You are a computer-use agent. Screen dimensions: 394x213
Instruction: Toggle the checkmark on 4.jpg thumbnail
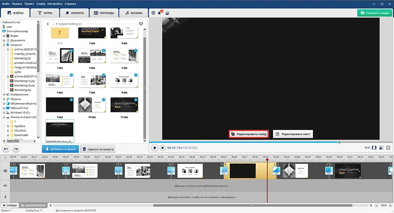click(103, 51)
